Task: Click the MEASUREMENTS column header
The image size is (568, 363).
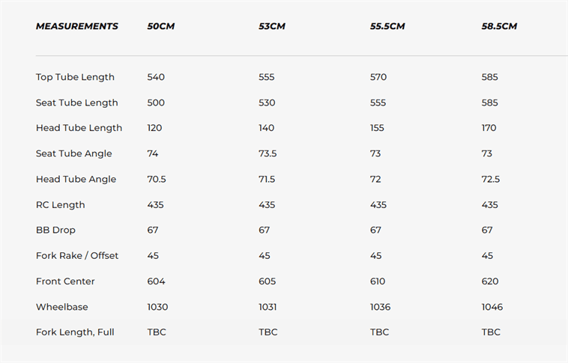Action: point(76,26)
